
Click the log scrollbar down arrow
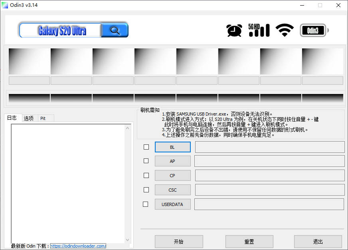(x=127, y=240)
